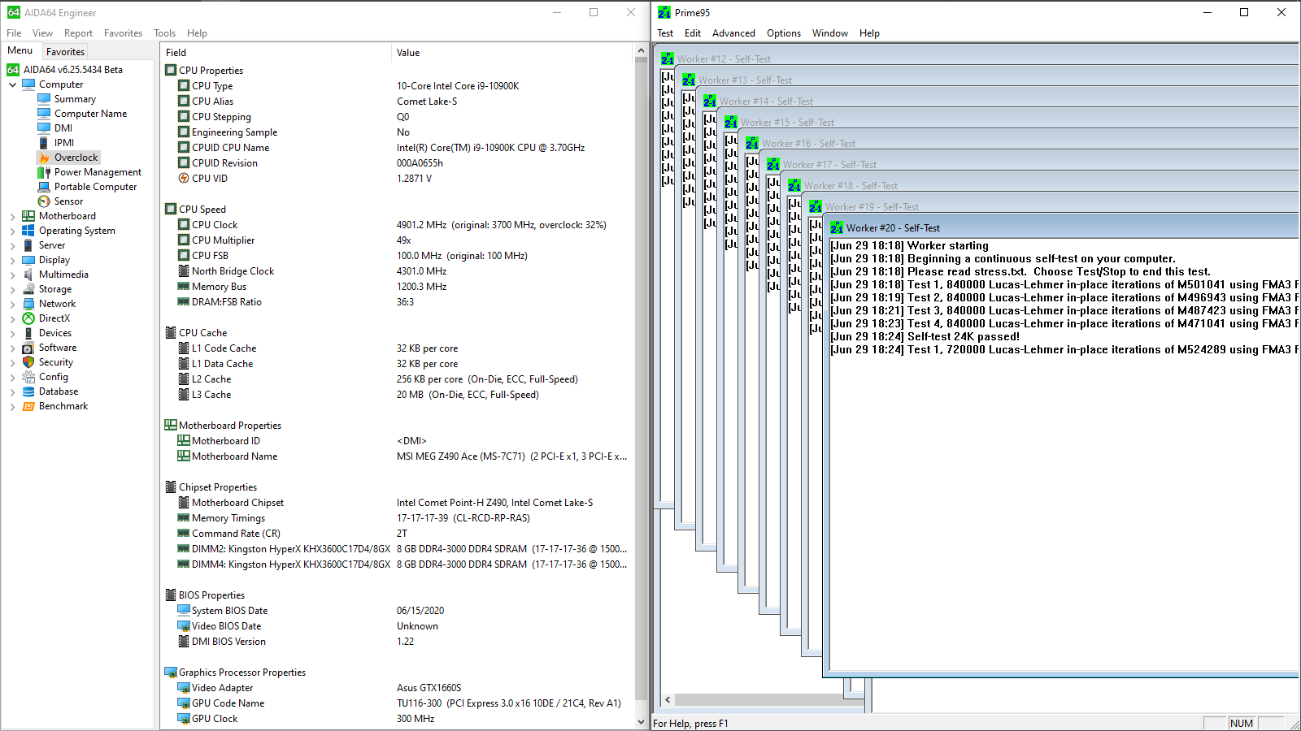Expand the Motherboard tree node
Screen dimensions: 1301x731
[x=12, y=216]
